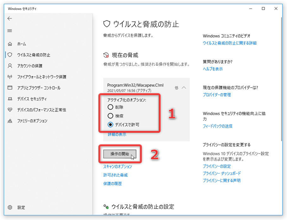This screenshot has width=287, height=220.
Task: Click the ヘルプを表示 link
Action: [213, 69]
